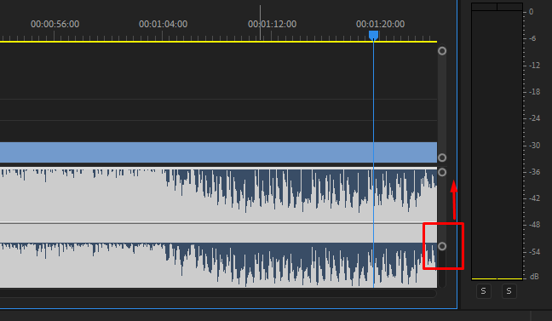Click the horizontal timeline scrollbar at bottom

(x=218, y=294)
